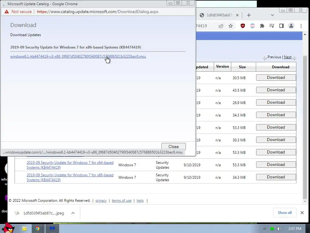Toggle the Chrome side panel icon
This screenshot has height=233, width=310.
tap(281, 26)
